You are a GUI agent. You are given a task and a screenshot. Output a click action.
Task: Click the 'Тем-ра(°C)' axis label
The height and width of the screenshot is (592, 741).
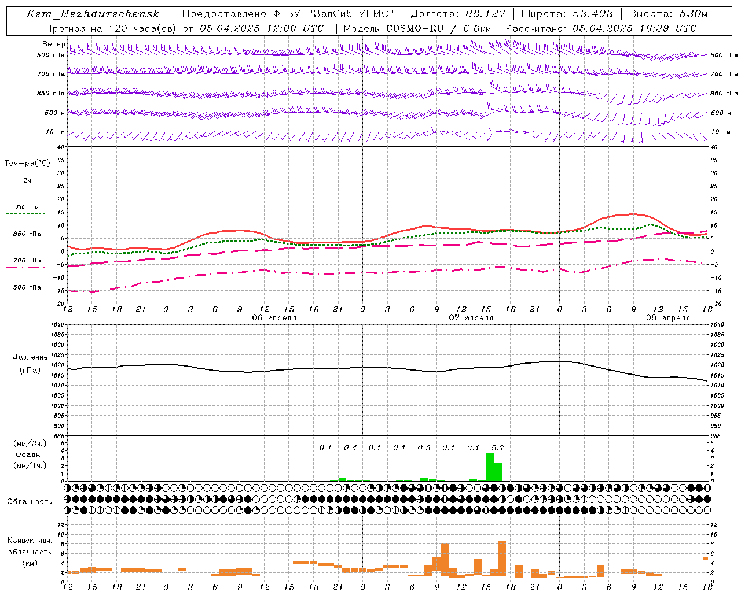pos(27,164)
